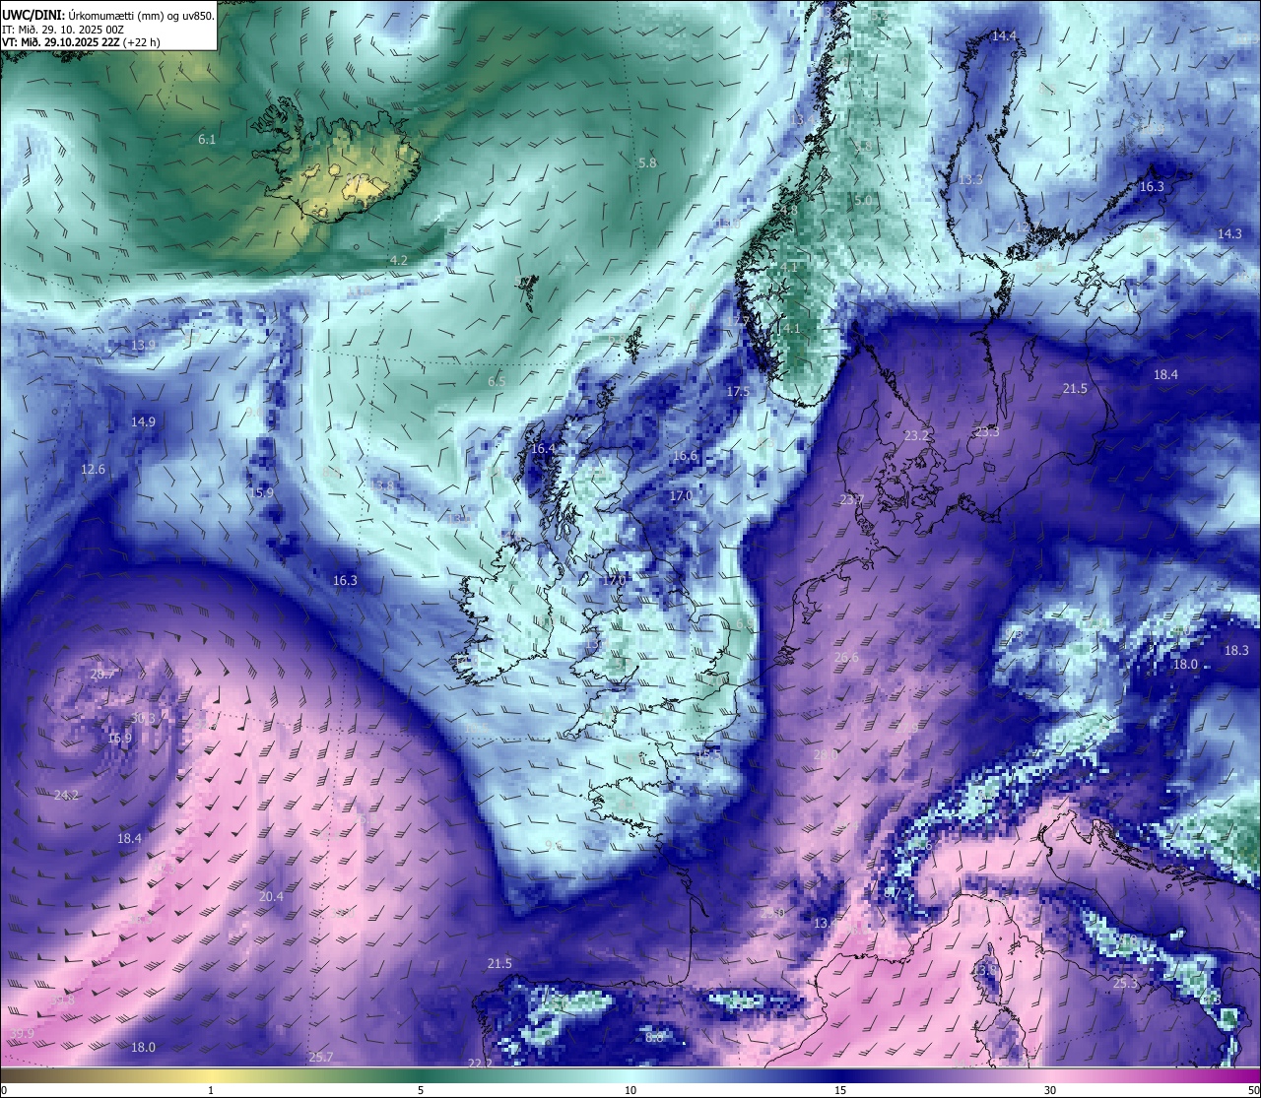Image resolution: width=1261 pixels, height=1098 pixels.
Task: Click the 30 tick on the color scale
Action: [x=1050, y=1090]
